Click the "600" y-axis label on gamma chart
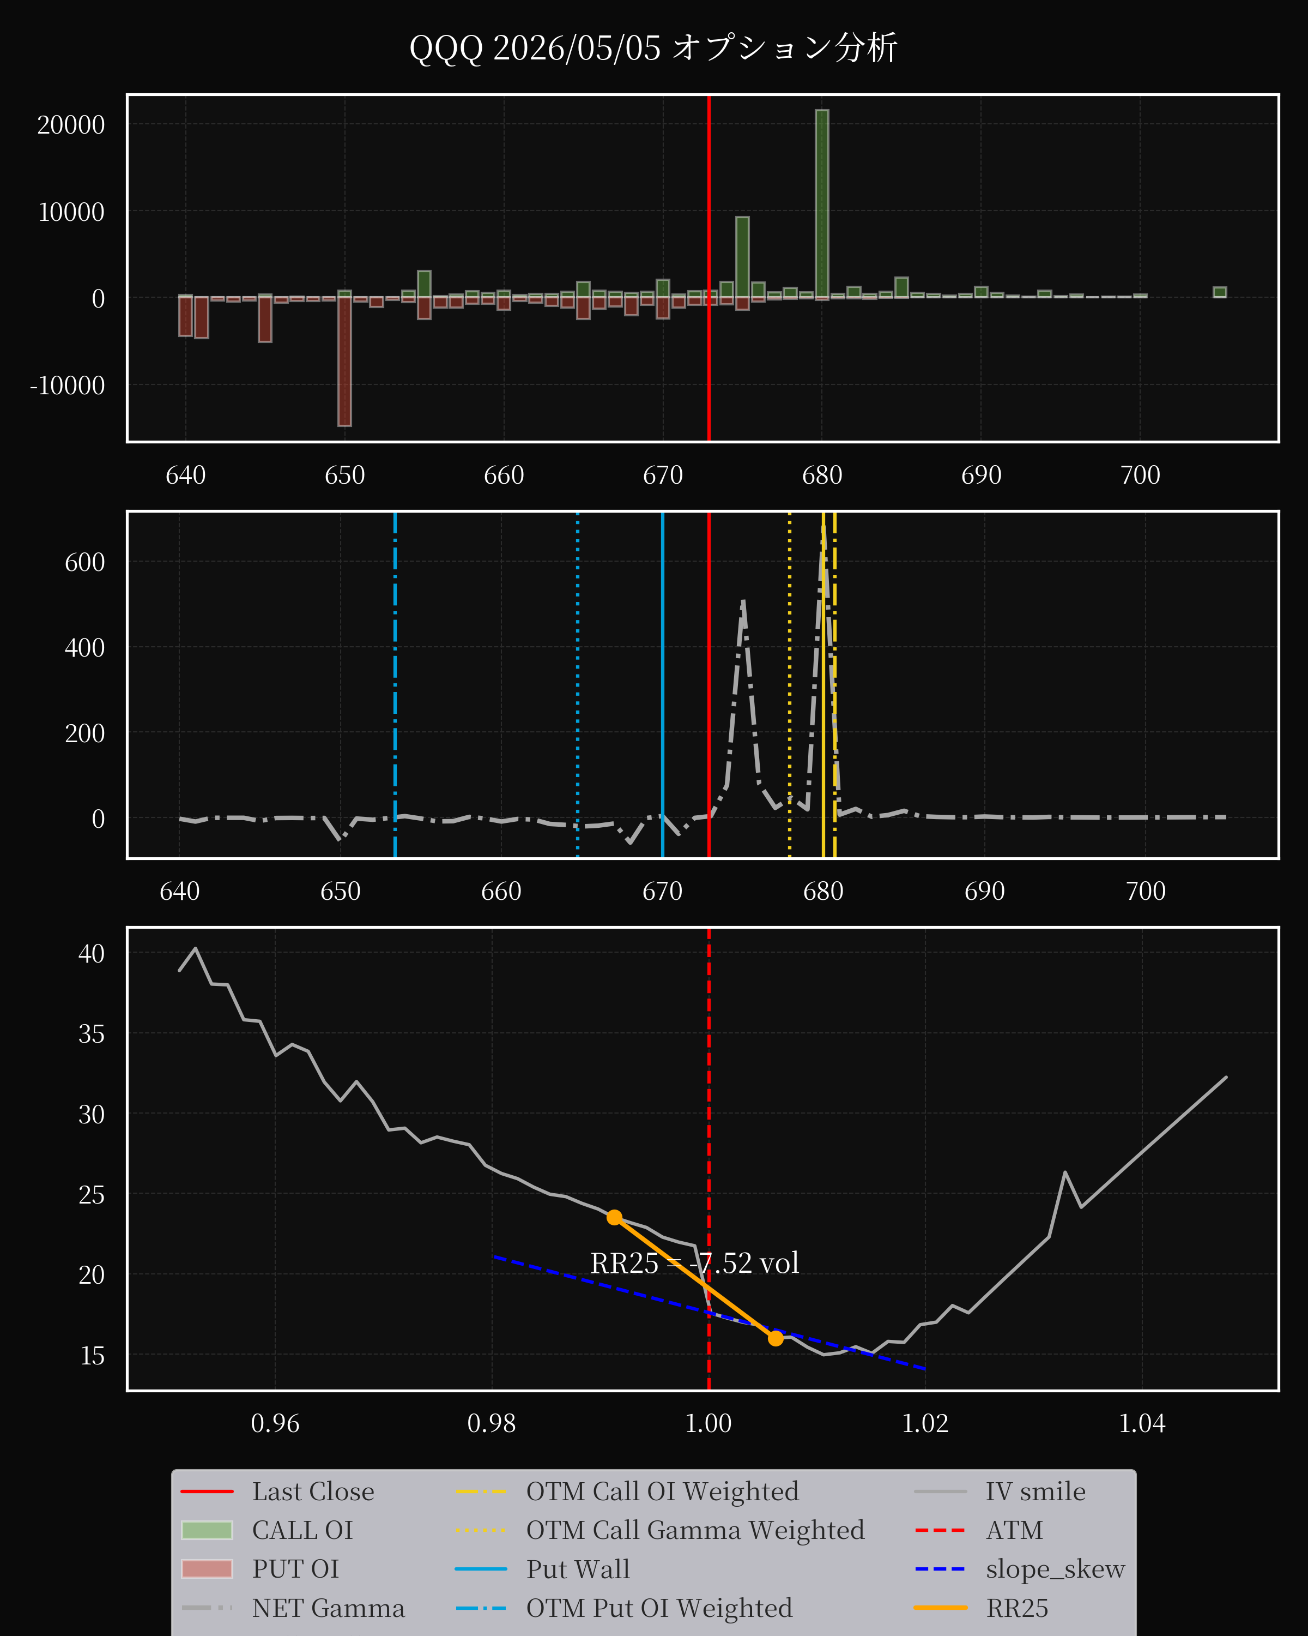Screen dimensions: 1308x1636 [x=85, y=562]
